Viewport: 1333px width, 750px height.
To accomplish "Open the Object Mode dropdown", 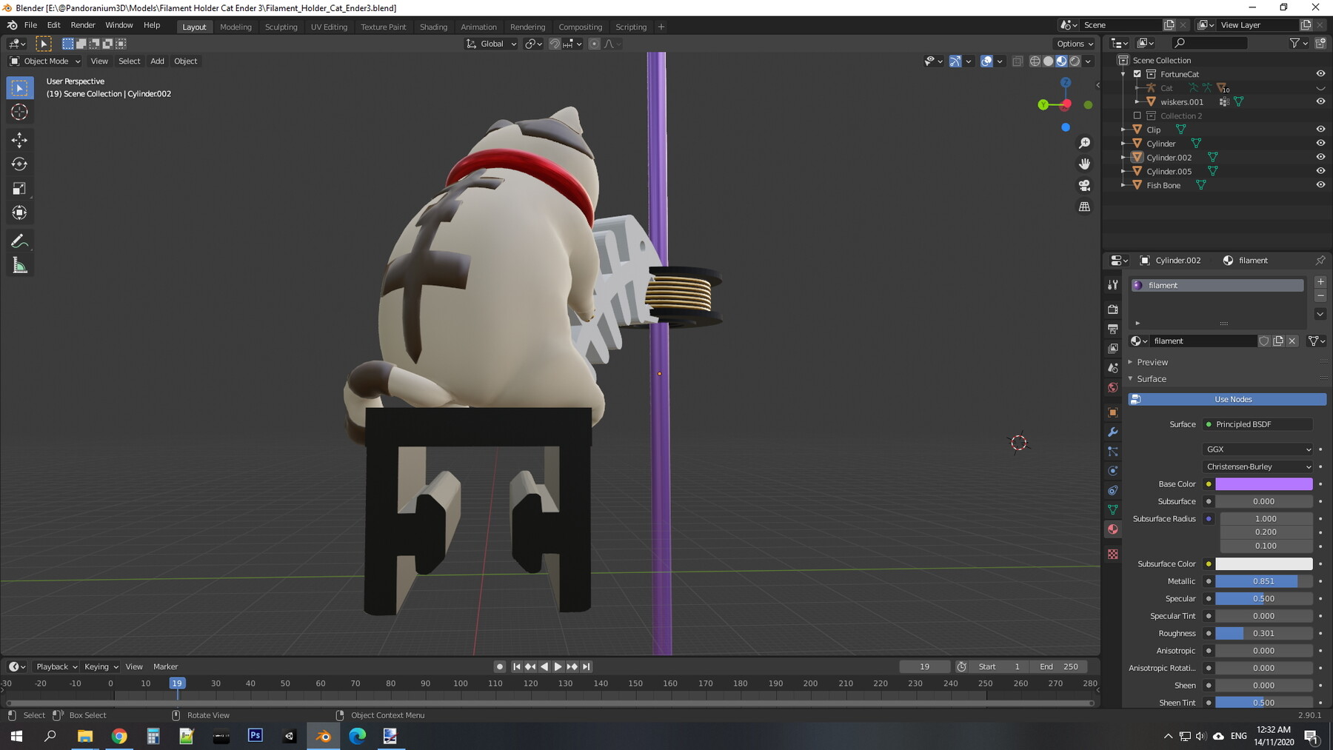I will click(46, 61).
